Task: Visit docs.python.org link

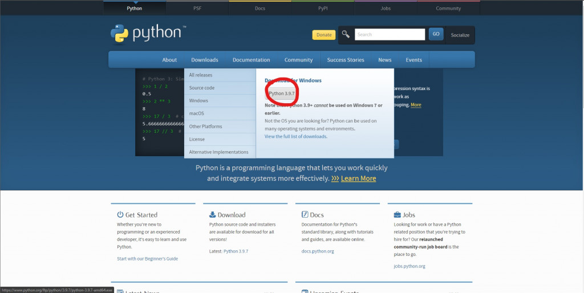Action: (318, 251)
